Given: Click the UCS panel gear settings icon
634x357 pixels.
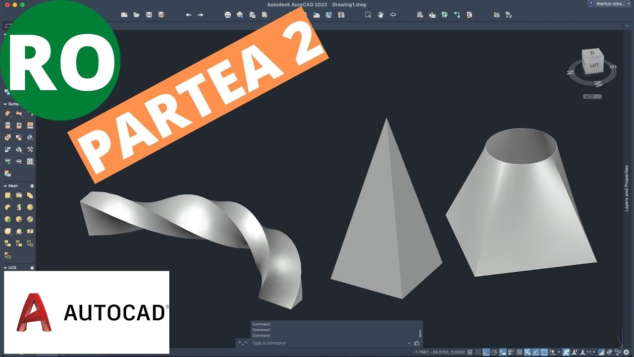Looking at the screenshot, I should [32, 268].
